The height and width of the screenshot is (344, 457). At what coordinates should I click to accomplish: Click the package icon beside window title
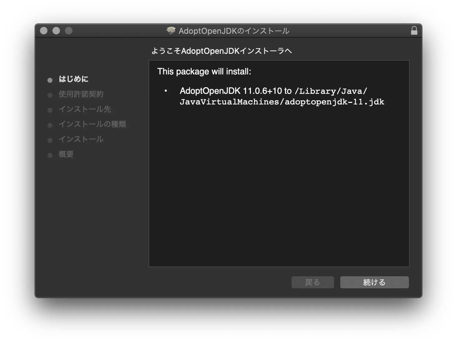tap(171, 31)
